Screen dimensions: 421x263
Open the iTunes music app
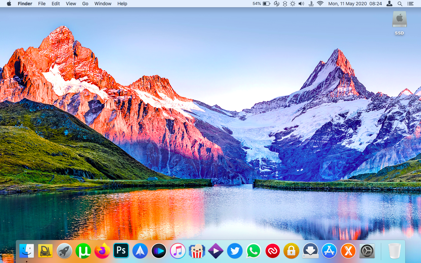point(178,251)
